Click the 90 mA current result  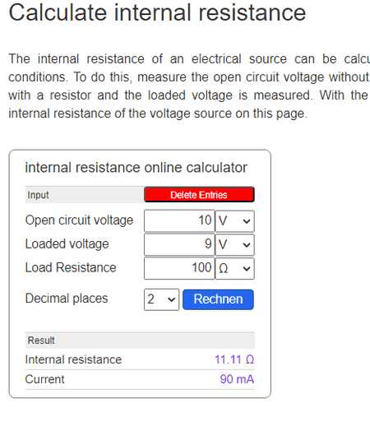click(x=237, y=379)
